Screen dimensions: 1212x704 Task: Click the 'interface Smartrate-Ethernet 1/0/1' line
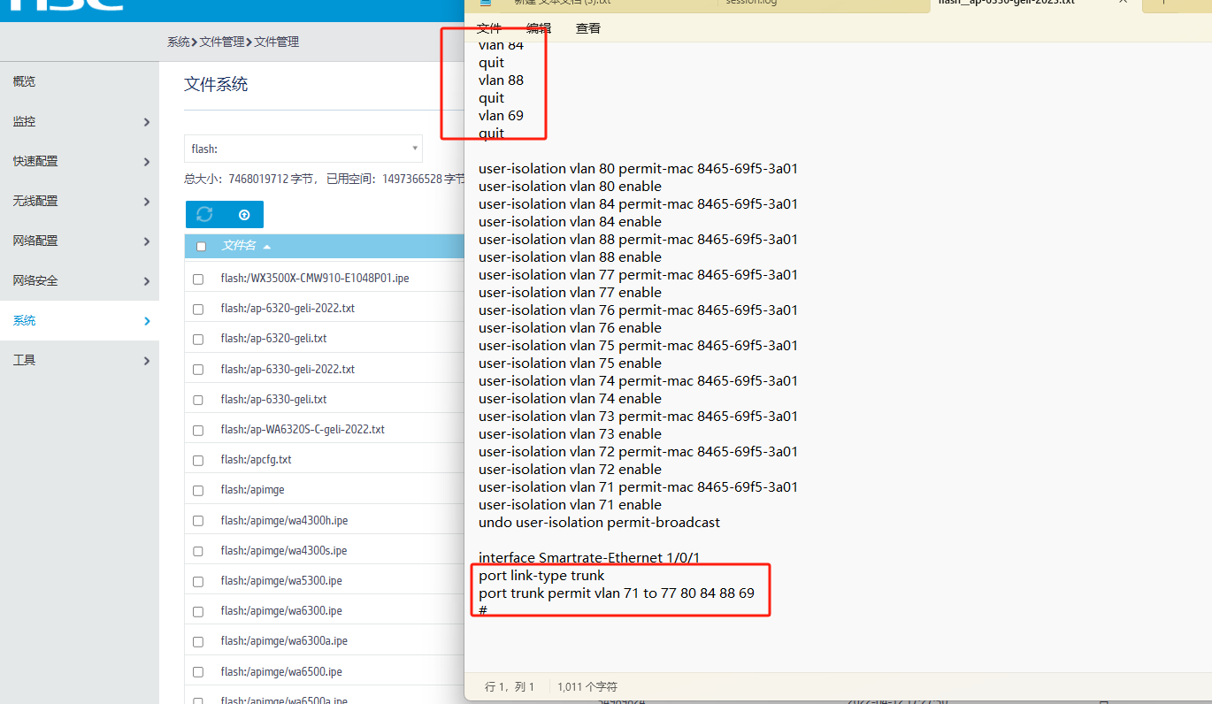(587, 558)
